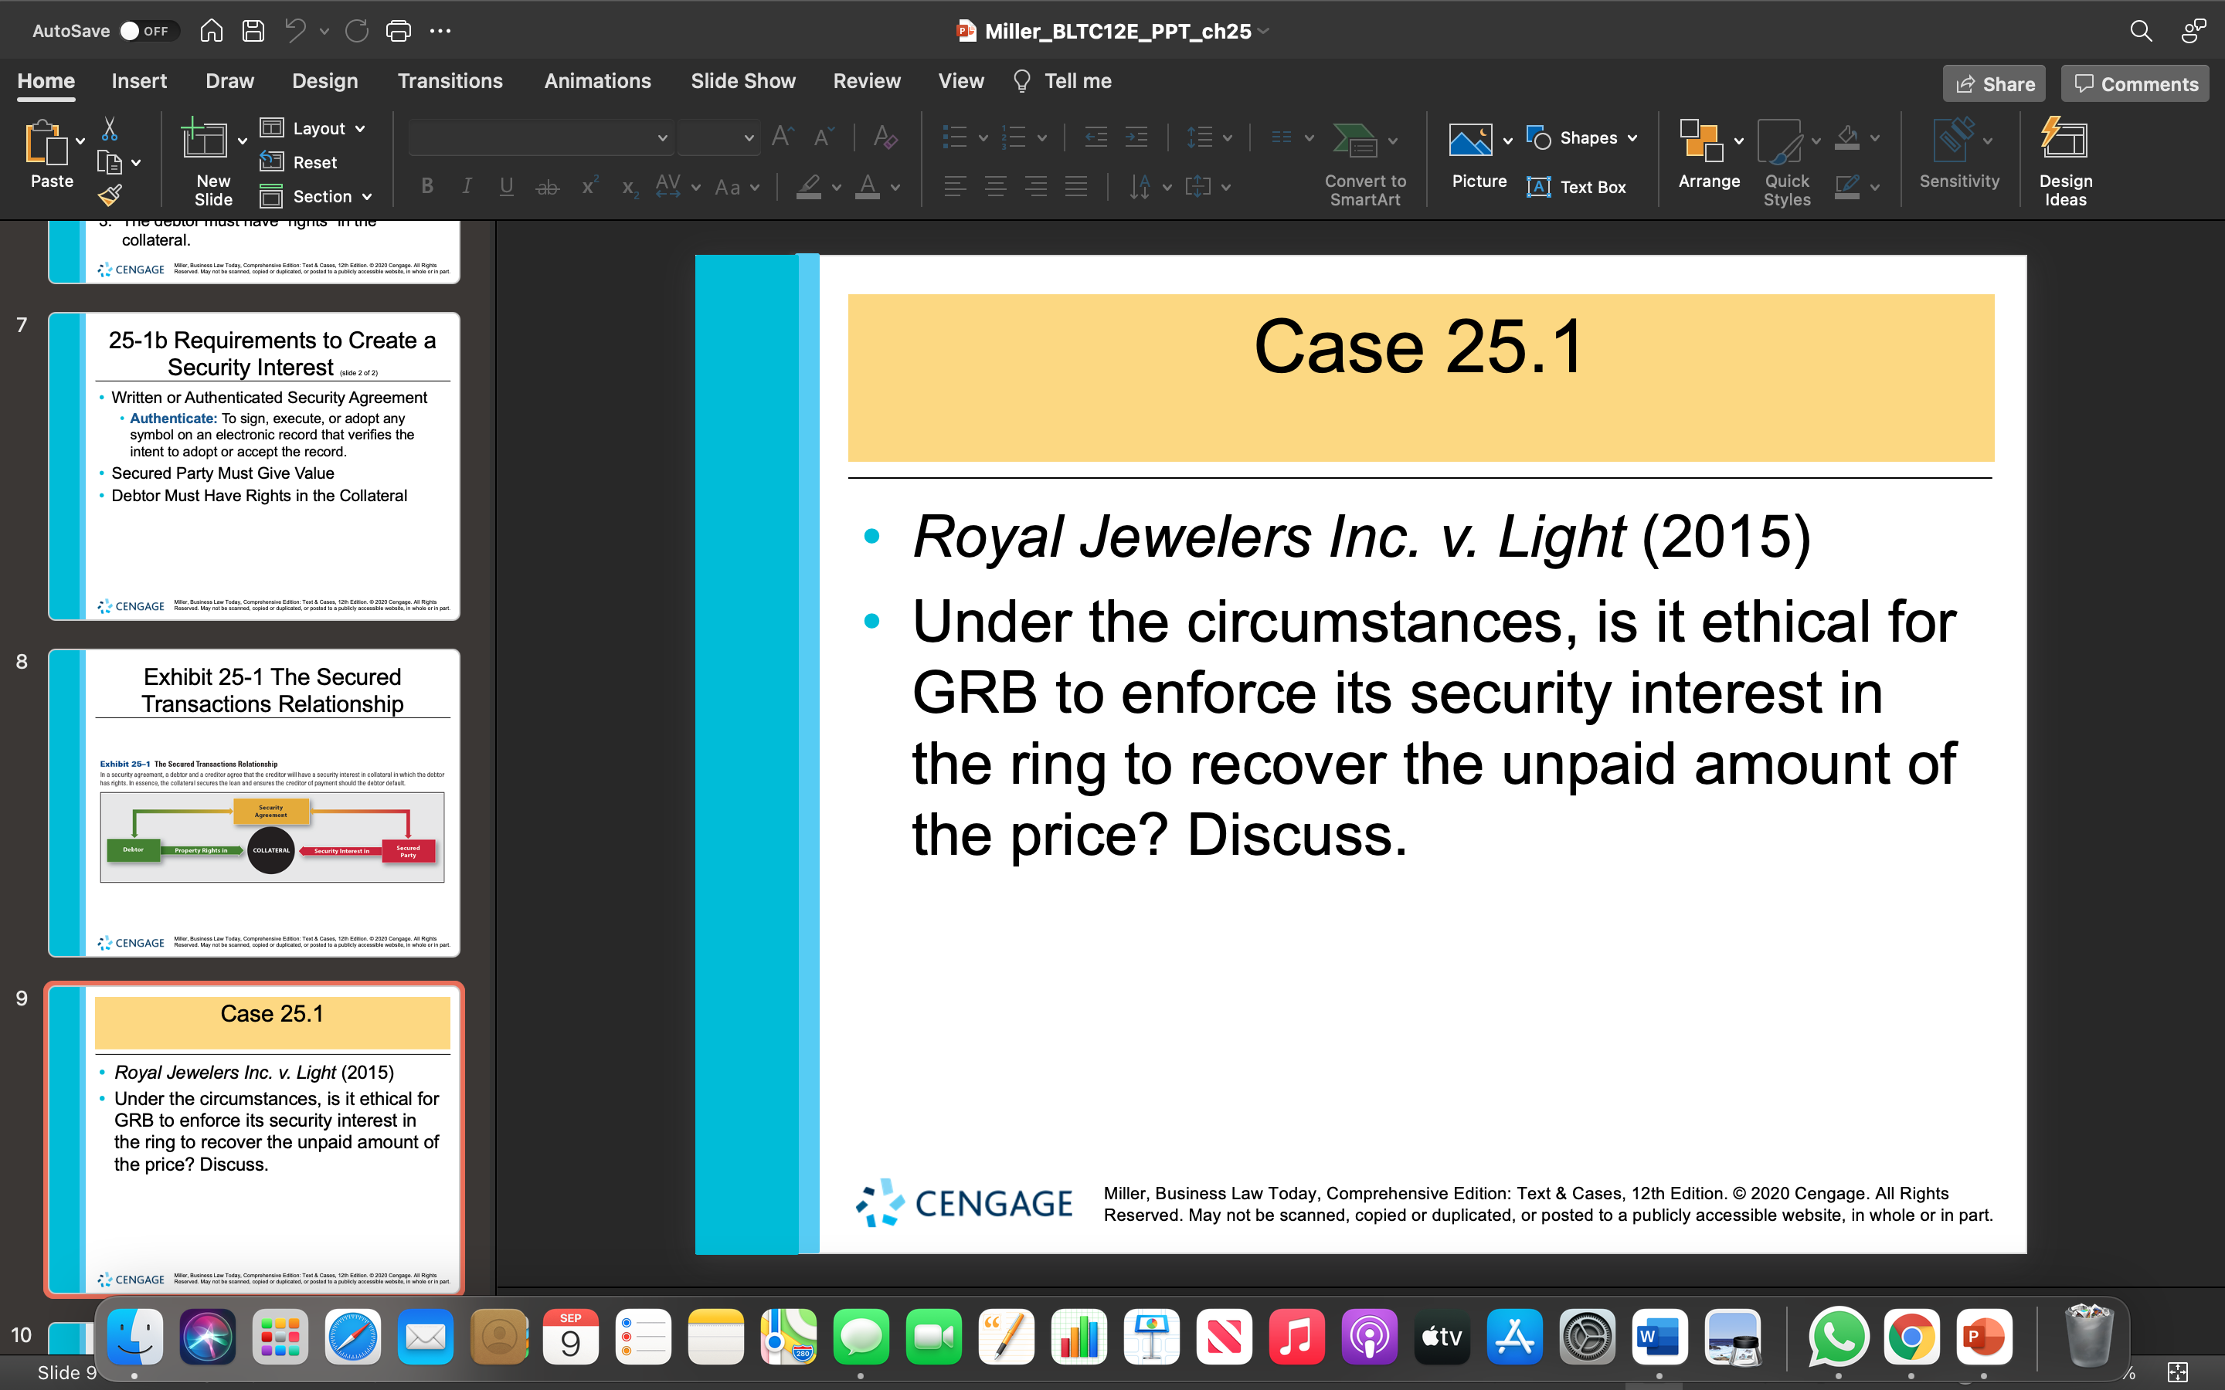Toggle center text alignment
2225x1390 pixels.
pos(996,187)
